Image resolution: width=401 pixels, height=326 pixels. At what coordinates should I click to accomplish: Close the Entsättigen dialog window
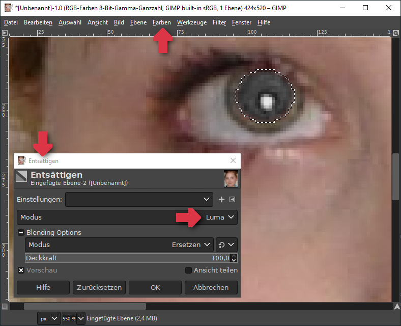233,160
